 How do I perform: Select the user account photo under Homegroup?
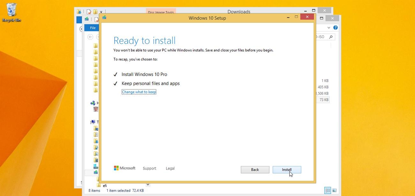pos(96,109)
